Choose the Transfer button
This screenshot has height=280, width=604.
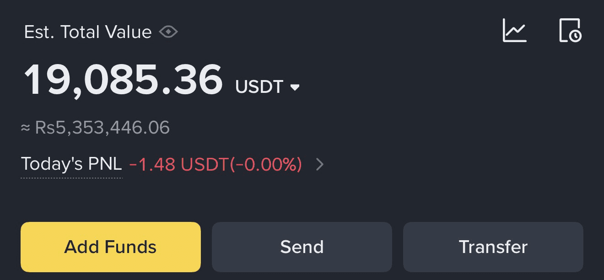493,247
